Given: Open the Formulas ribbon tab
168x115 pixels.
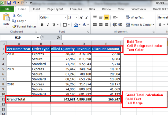Looking at the screenshot, I should [76, 9].
